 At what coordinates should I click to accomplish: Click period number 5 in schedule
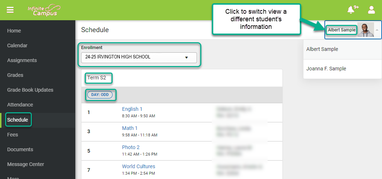point(89,151)
